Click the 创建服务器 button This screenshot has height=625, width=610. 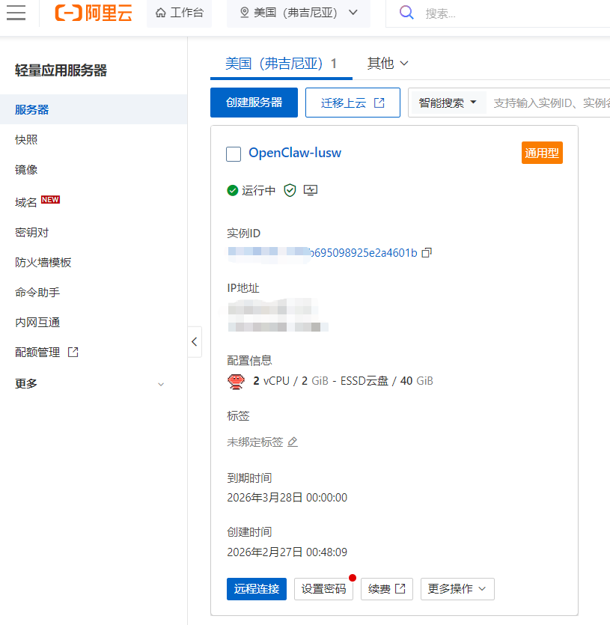pos(254,103)
